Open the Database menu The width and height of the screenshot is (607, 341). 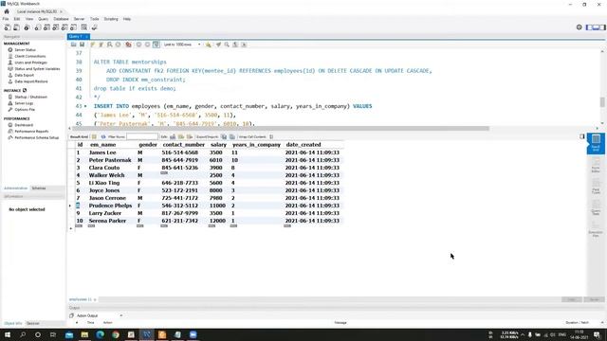tap(61, 19)
